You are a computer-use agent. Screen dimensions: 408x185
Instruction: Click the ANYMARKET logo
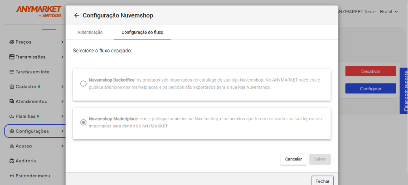pyautogui.click(x=39, y=11)
